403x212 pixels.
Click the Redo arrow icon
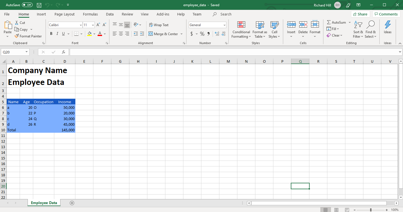(x=58, y=5)
